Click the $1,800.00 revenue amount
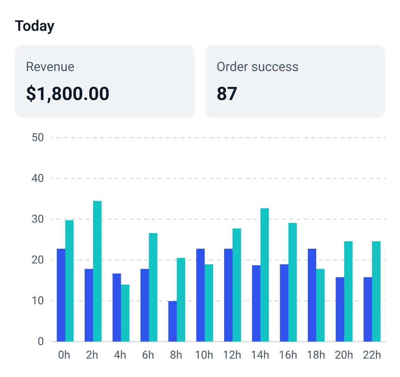 (67, 94)
